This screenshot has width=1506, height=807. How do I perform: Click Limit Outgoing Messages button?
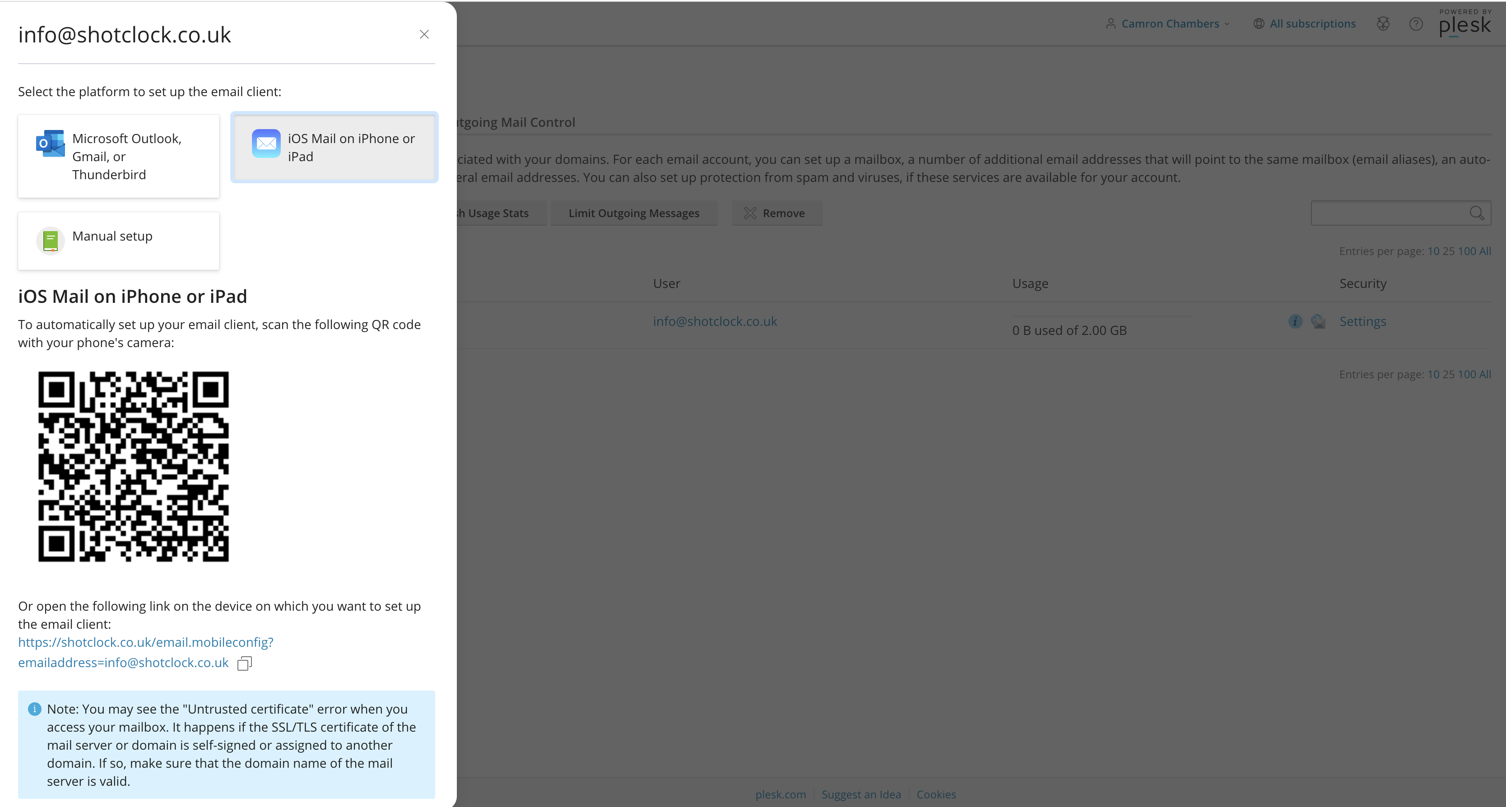634,213
